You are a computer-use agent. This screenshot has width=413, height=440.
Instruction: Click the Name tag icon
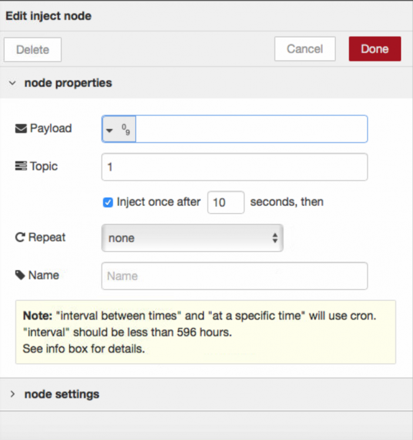click(21, 275)
